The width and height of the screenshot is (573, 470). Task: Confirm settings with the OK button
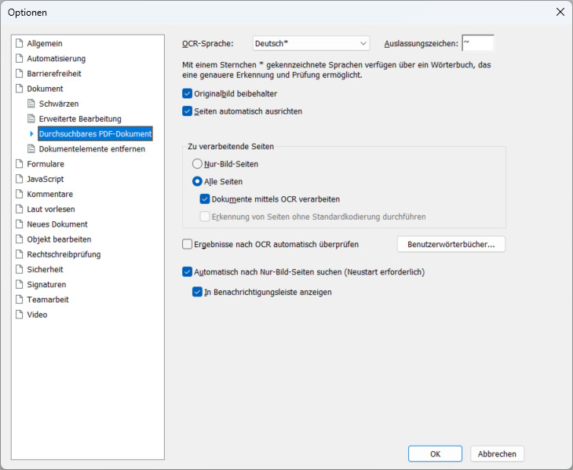[x=434, y=454]
